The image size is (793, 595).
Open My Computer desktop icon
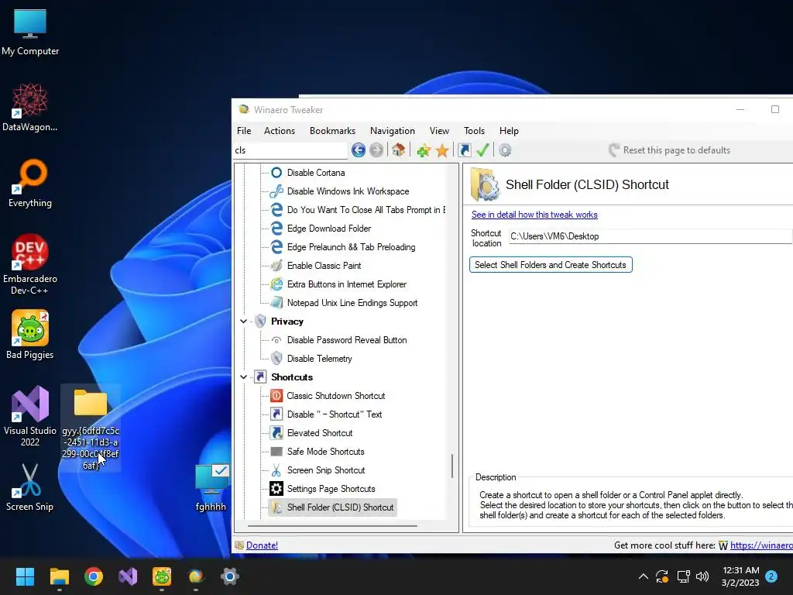click(x=30, y=33)
